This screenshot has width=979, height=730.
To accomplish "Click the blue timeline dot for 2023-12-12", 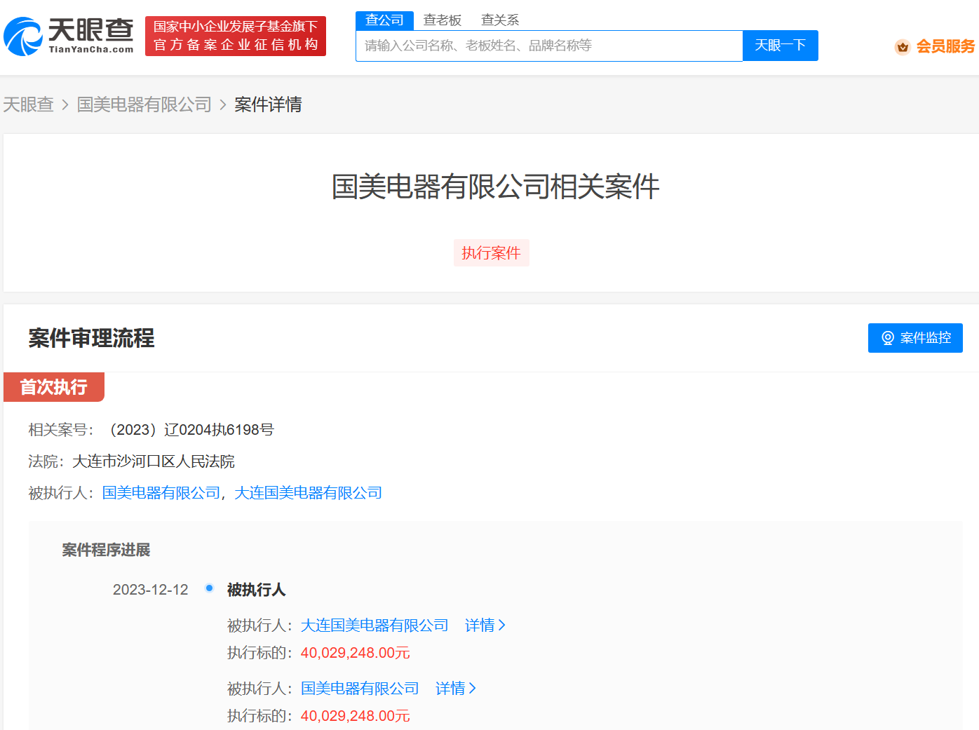I will (209, 588).
